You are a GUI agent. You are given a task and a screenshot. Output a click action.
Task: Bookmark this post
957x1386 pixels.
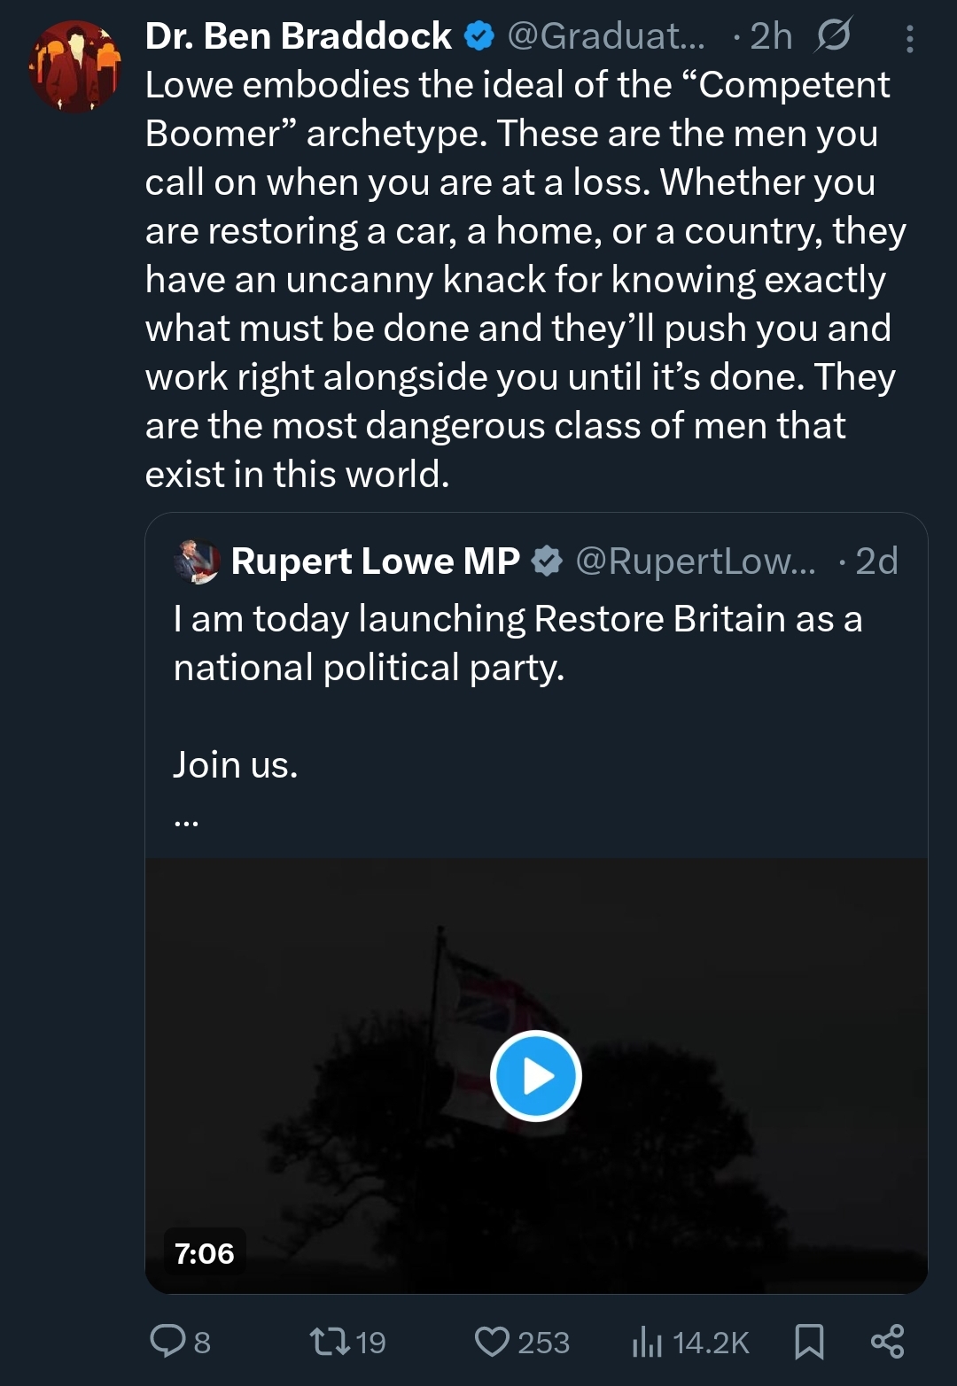[808, 1342]
